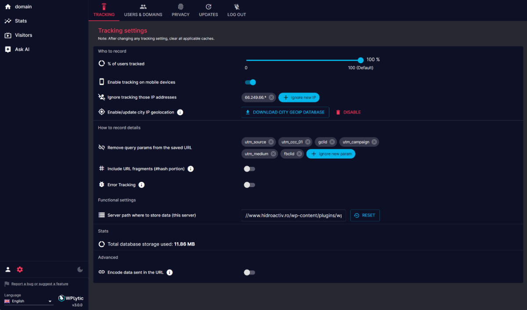Click the server path input field
Image resolution: width=527 pixels, height=310 pixels.
point(293,216)
